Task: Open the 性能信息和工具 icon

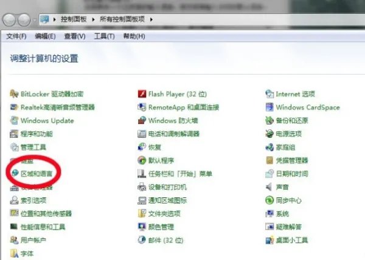Action: click(x=14, y=227)
